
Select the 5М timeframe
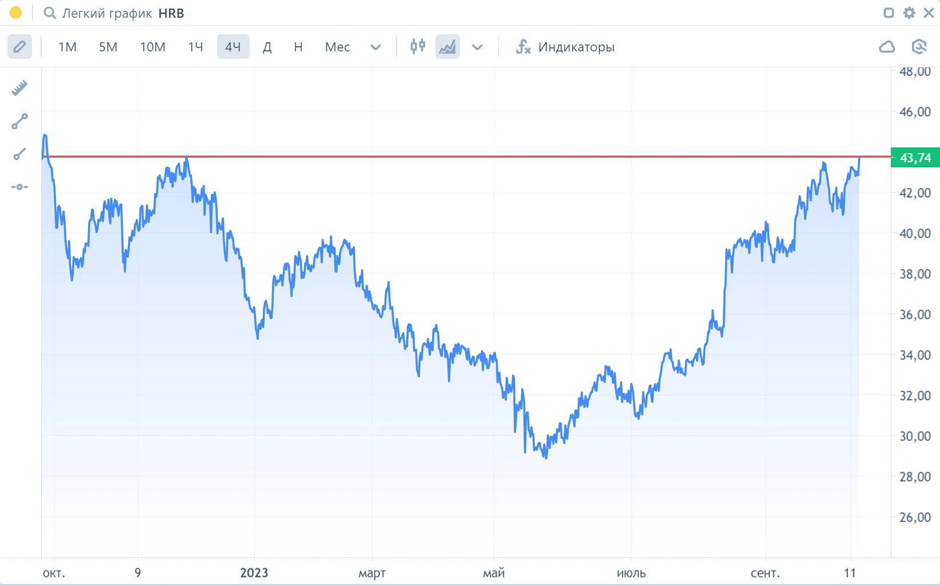pyautogui.click(x=108, y=47)
